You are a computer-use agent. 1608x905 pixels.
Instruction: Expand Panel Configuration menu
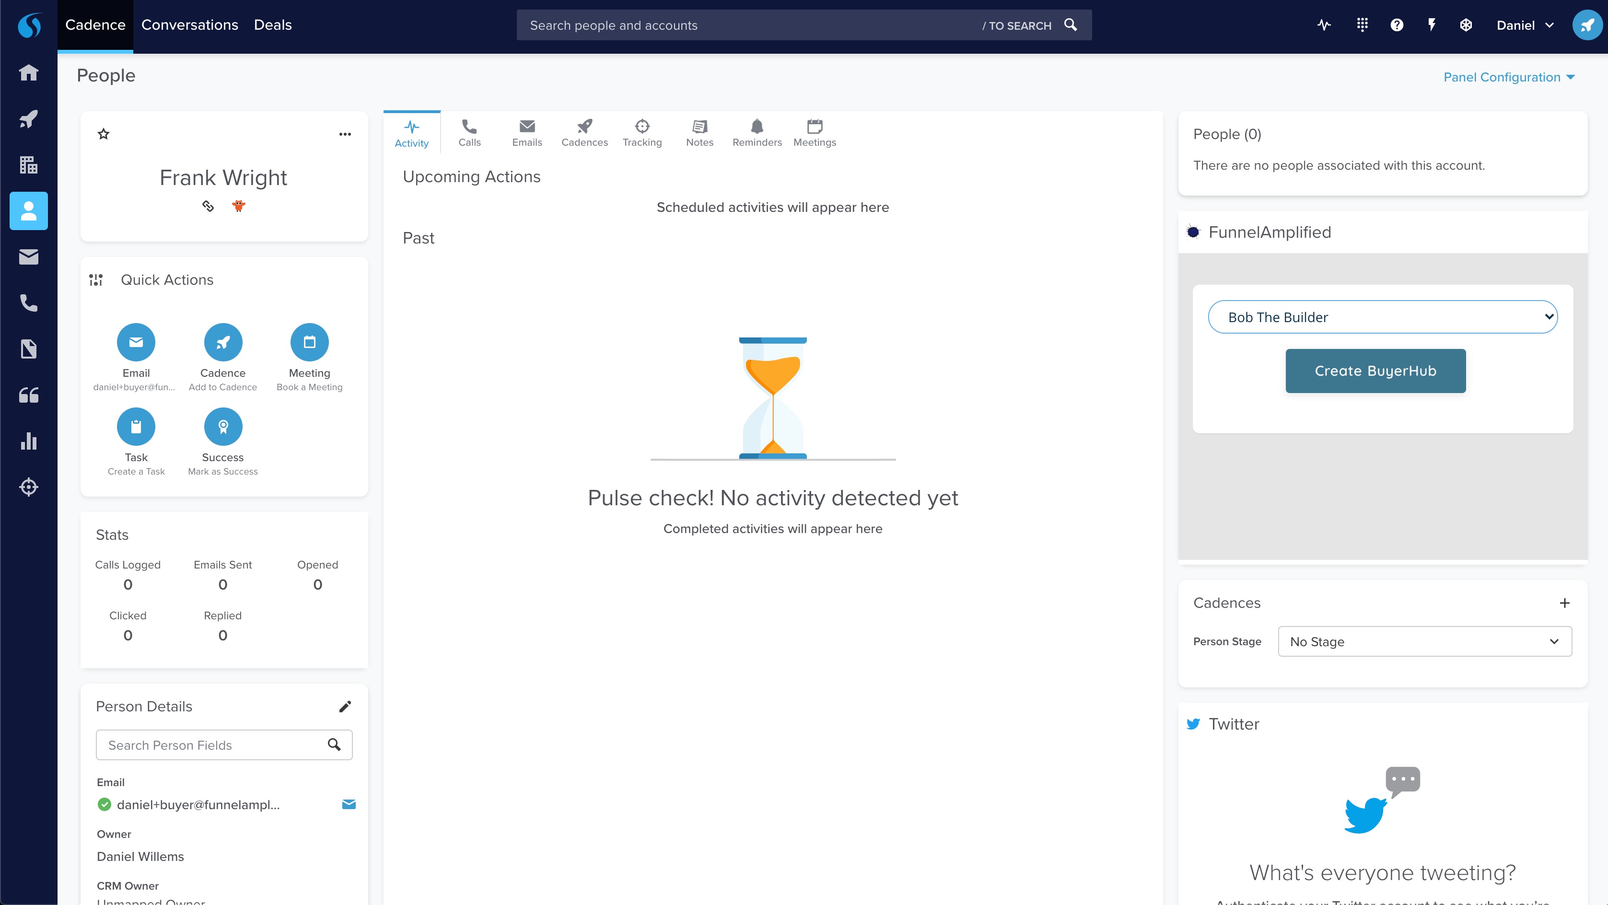(1508, 77)
